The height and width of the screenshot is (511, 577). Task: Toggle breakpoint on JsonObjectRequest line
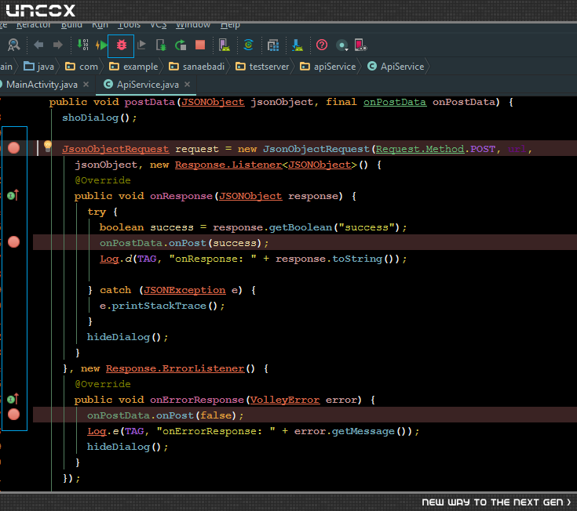point(14,148)
